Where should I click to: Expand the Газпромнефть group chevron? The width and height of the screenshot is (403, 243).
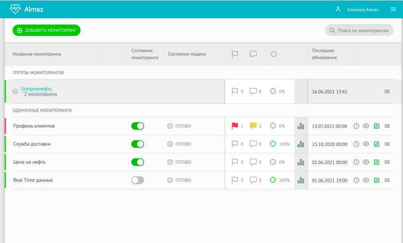[15, 91]
